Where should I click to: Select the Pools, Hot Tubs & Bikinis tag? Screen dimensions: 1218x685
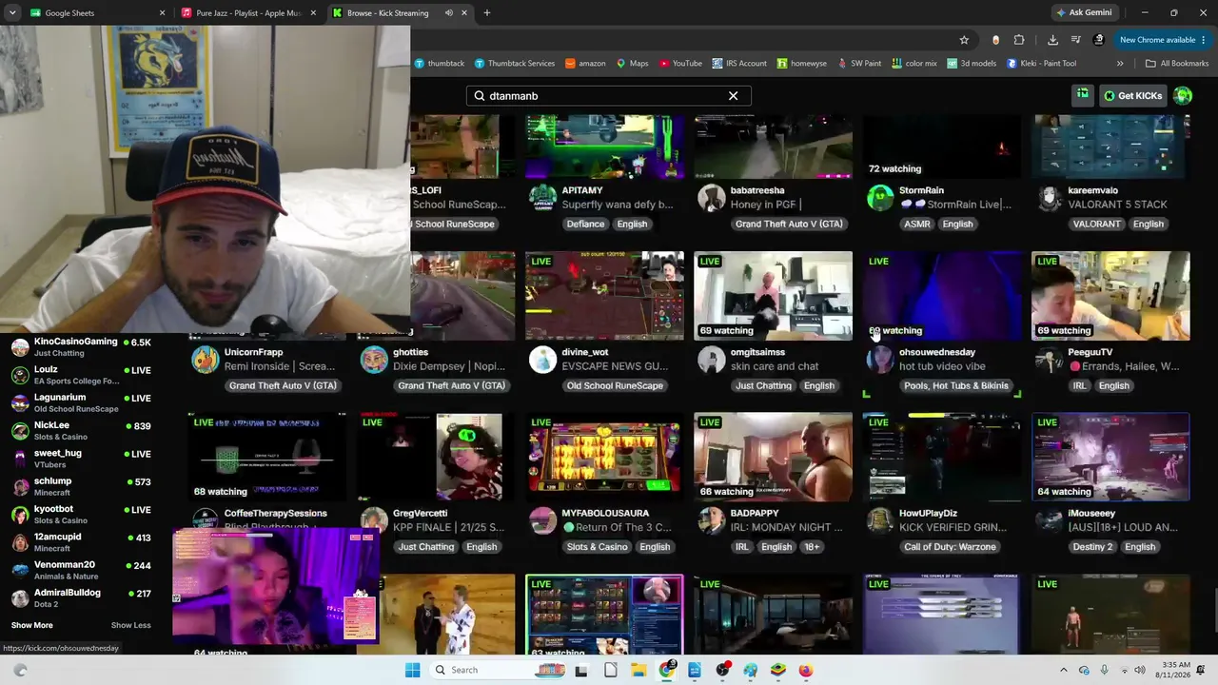956,386
